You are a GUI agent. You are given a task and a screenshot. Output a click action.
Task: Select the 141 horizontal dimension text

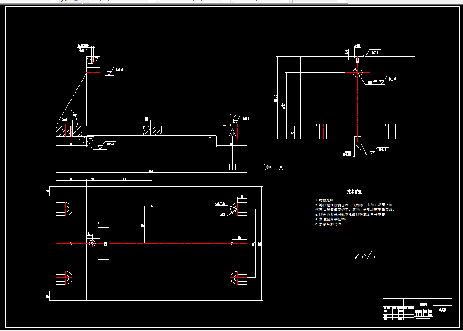coord(125,179)
